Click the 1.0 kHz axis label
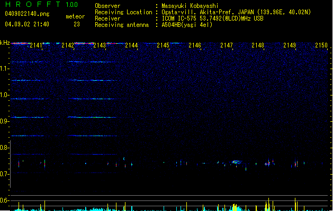 coord(5,95)
